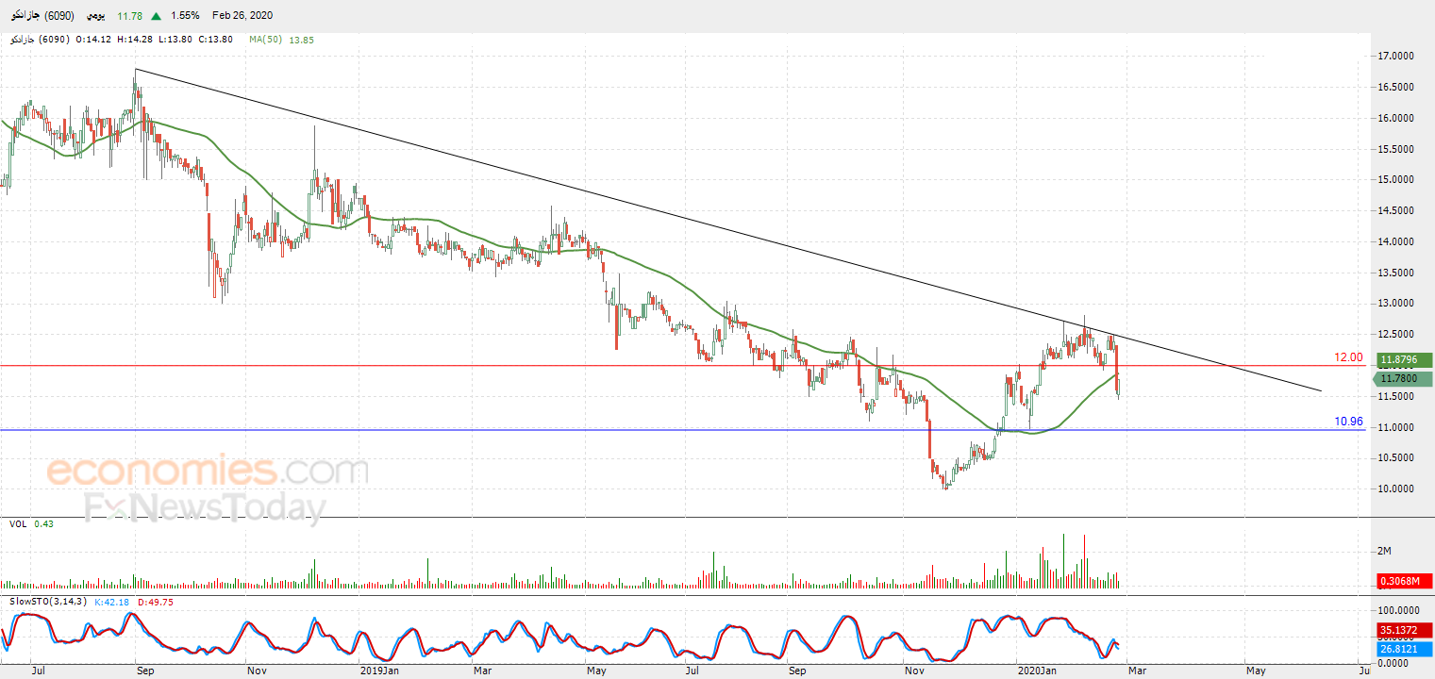Click the green 11.8796 price axis badge
Image resolution: width=1435 pixels, height=679 pixels.
pos(1405,360)
